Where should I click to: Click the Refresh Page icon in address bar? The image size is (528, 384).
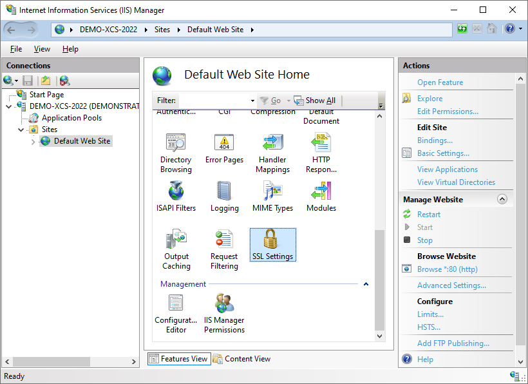click(x=462, y=29)
